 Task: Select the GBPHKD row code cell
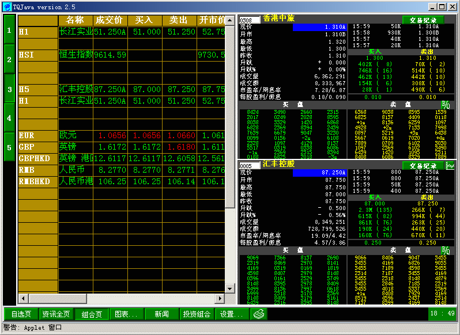point(38,158)
